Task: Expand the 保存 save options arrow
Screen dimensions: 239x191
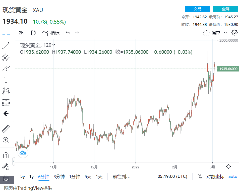Action: click(x=225, y=33)
